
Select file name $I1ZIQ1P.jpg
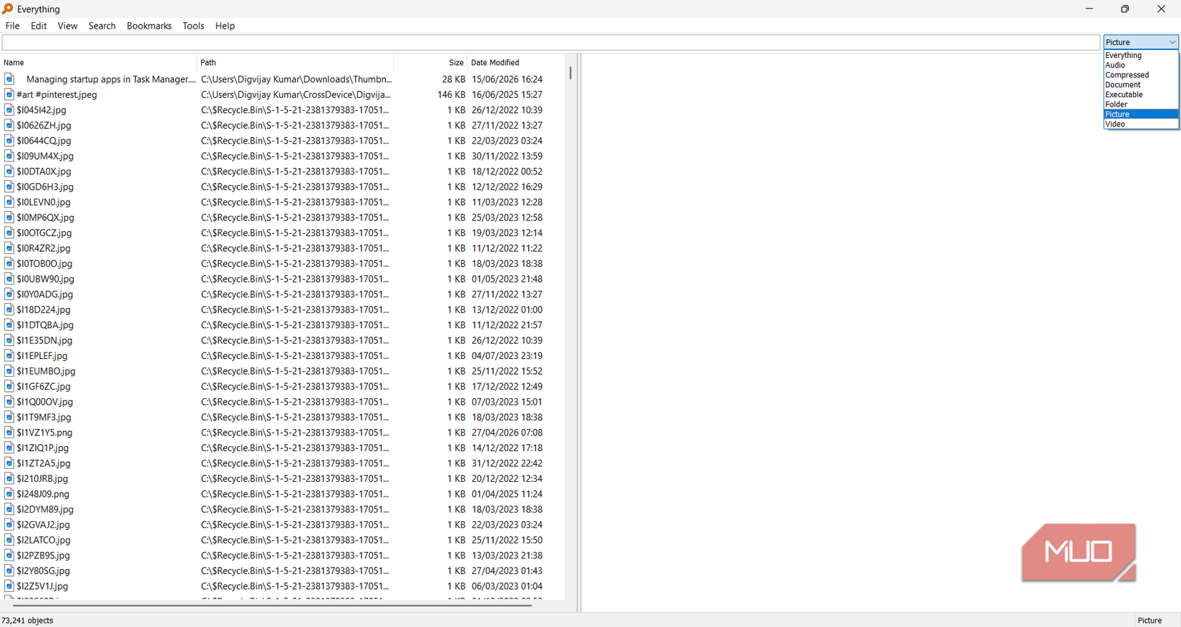43,448
